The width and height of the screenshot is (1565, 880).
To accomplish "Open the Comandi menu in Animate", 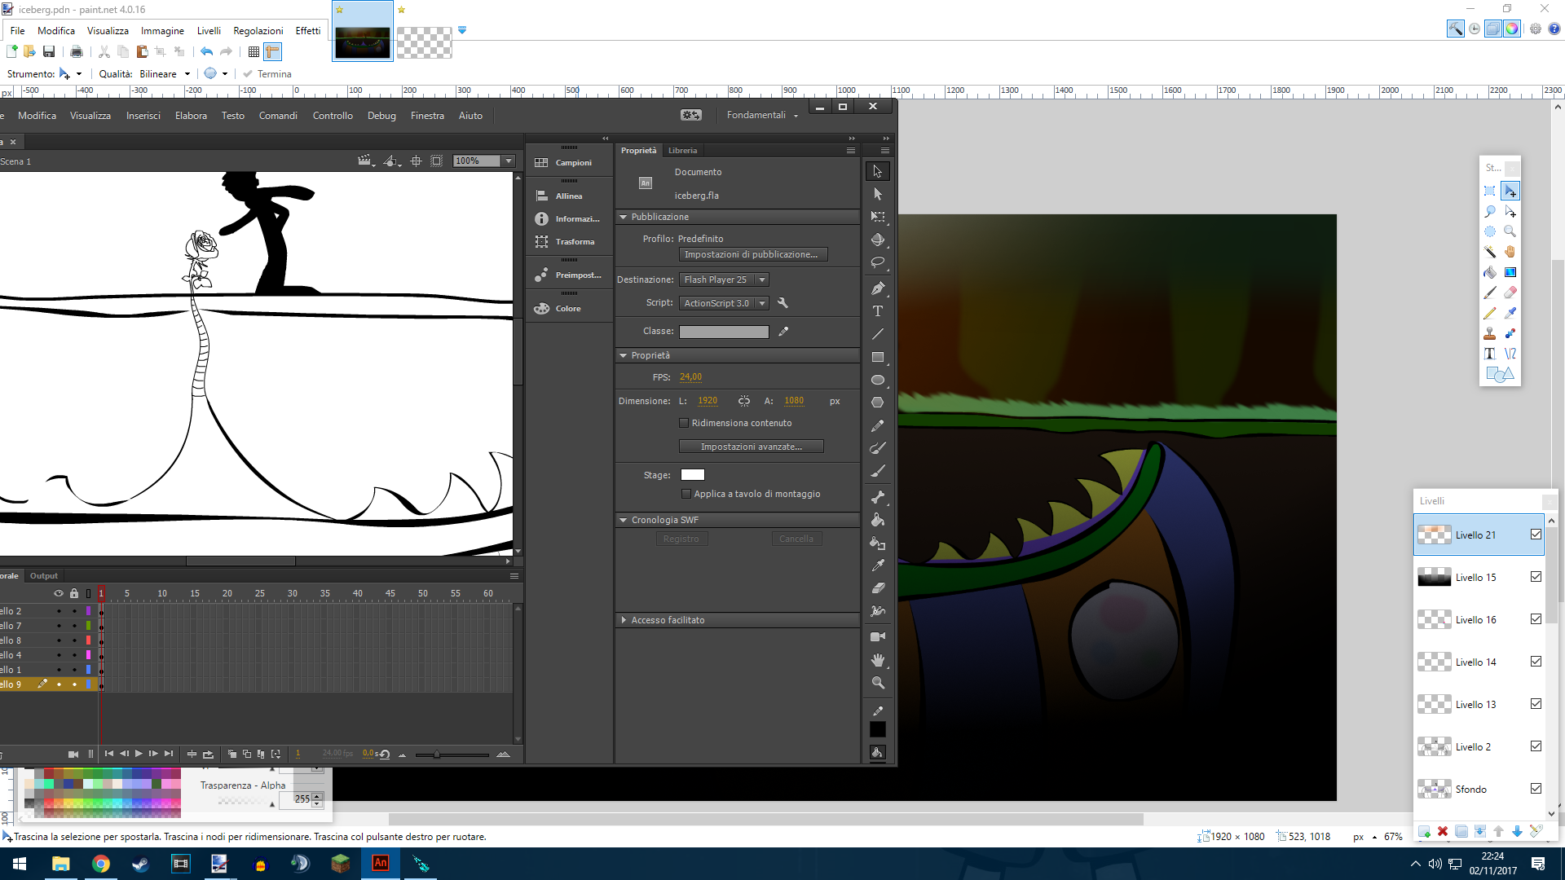I will coord(278,116).
